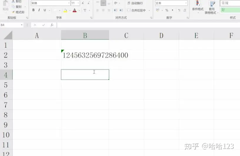Apply yellow fill color bucket
Viewport: 240px width, 156px height.
(65, 10)
